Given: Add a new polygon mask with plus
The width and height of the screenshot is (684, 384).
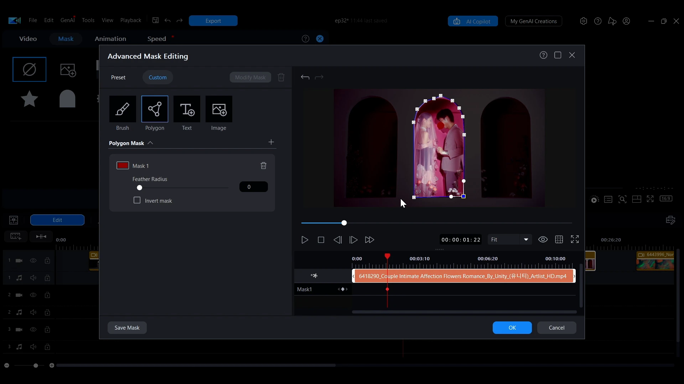Looking at the screenshot, I should [x=271, y=142].
